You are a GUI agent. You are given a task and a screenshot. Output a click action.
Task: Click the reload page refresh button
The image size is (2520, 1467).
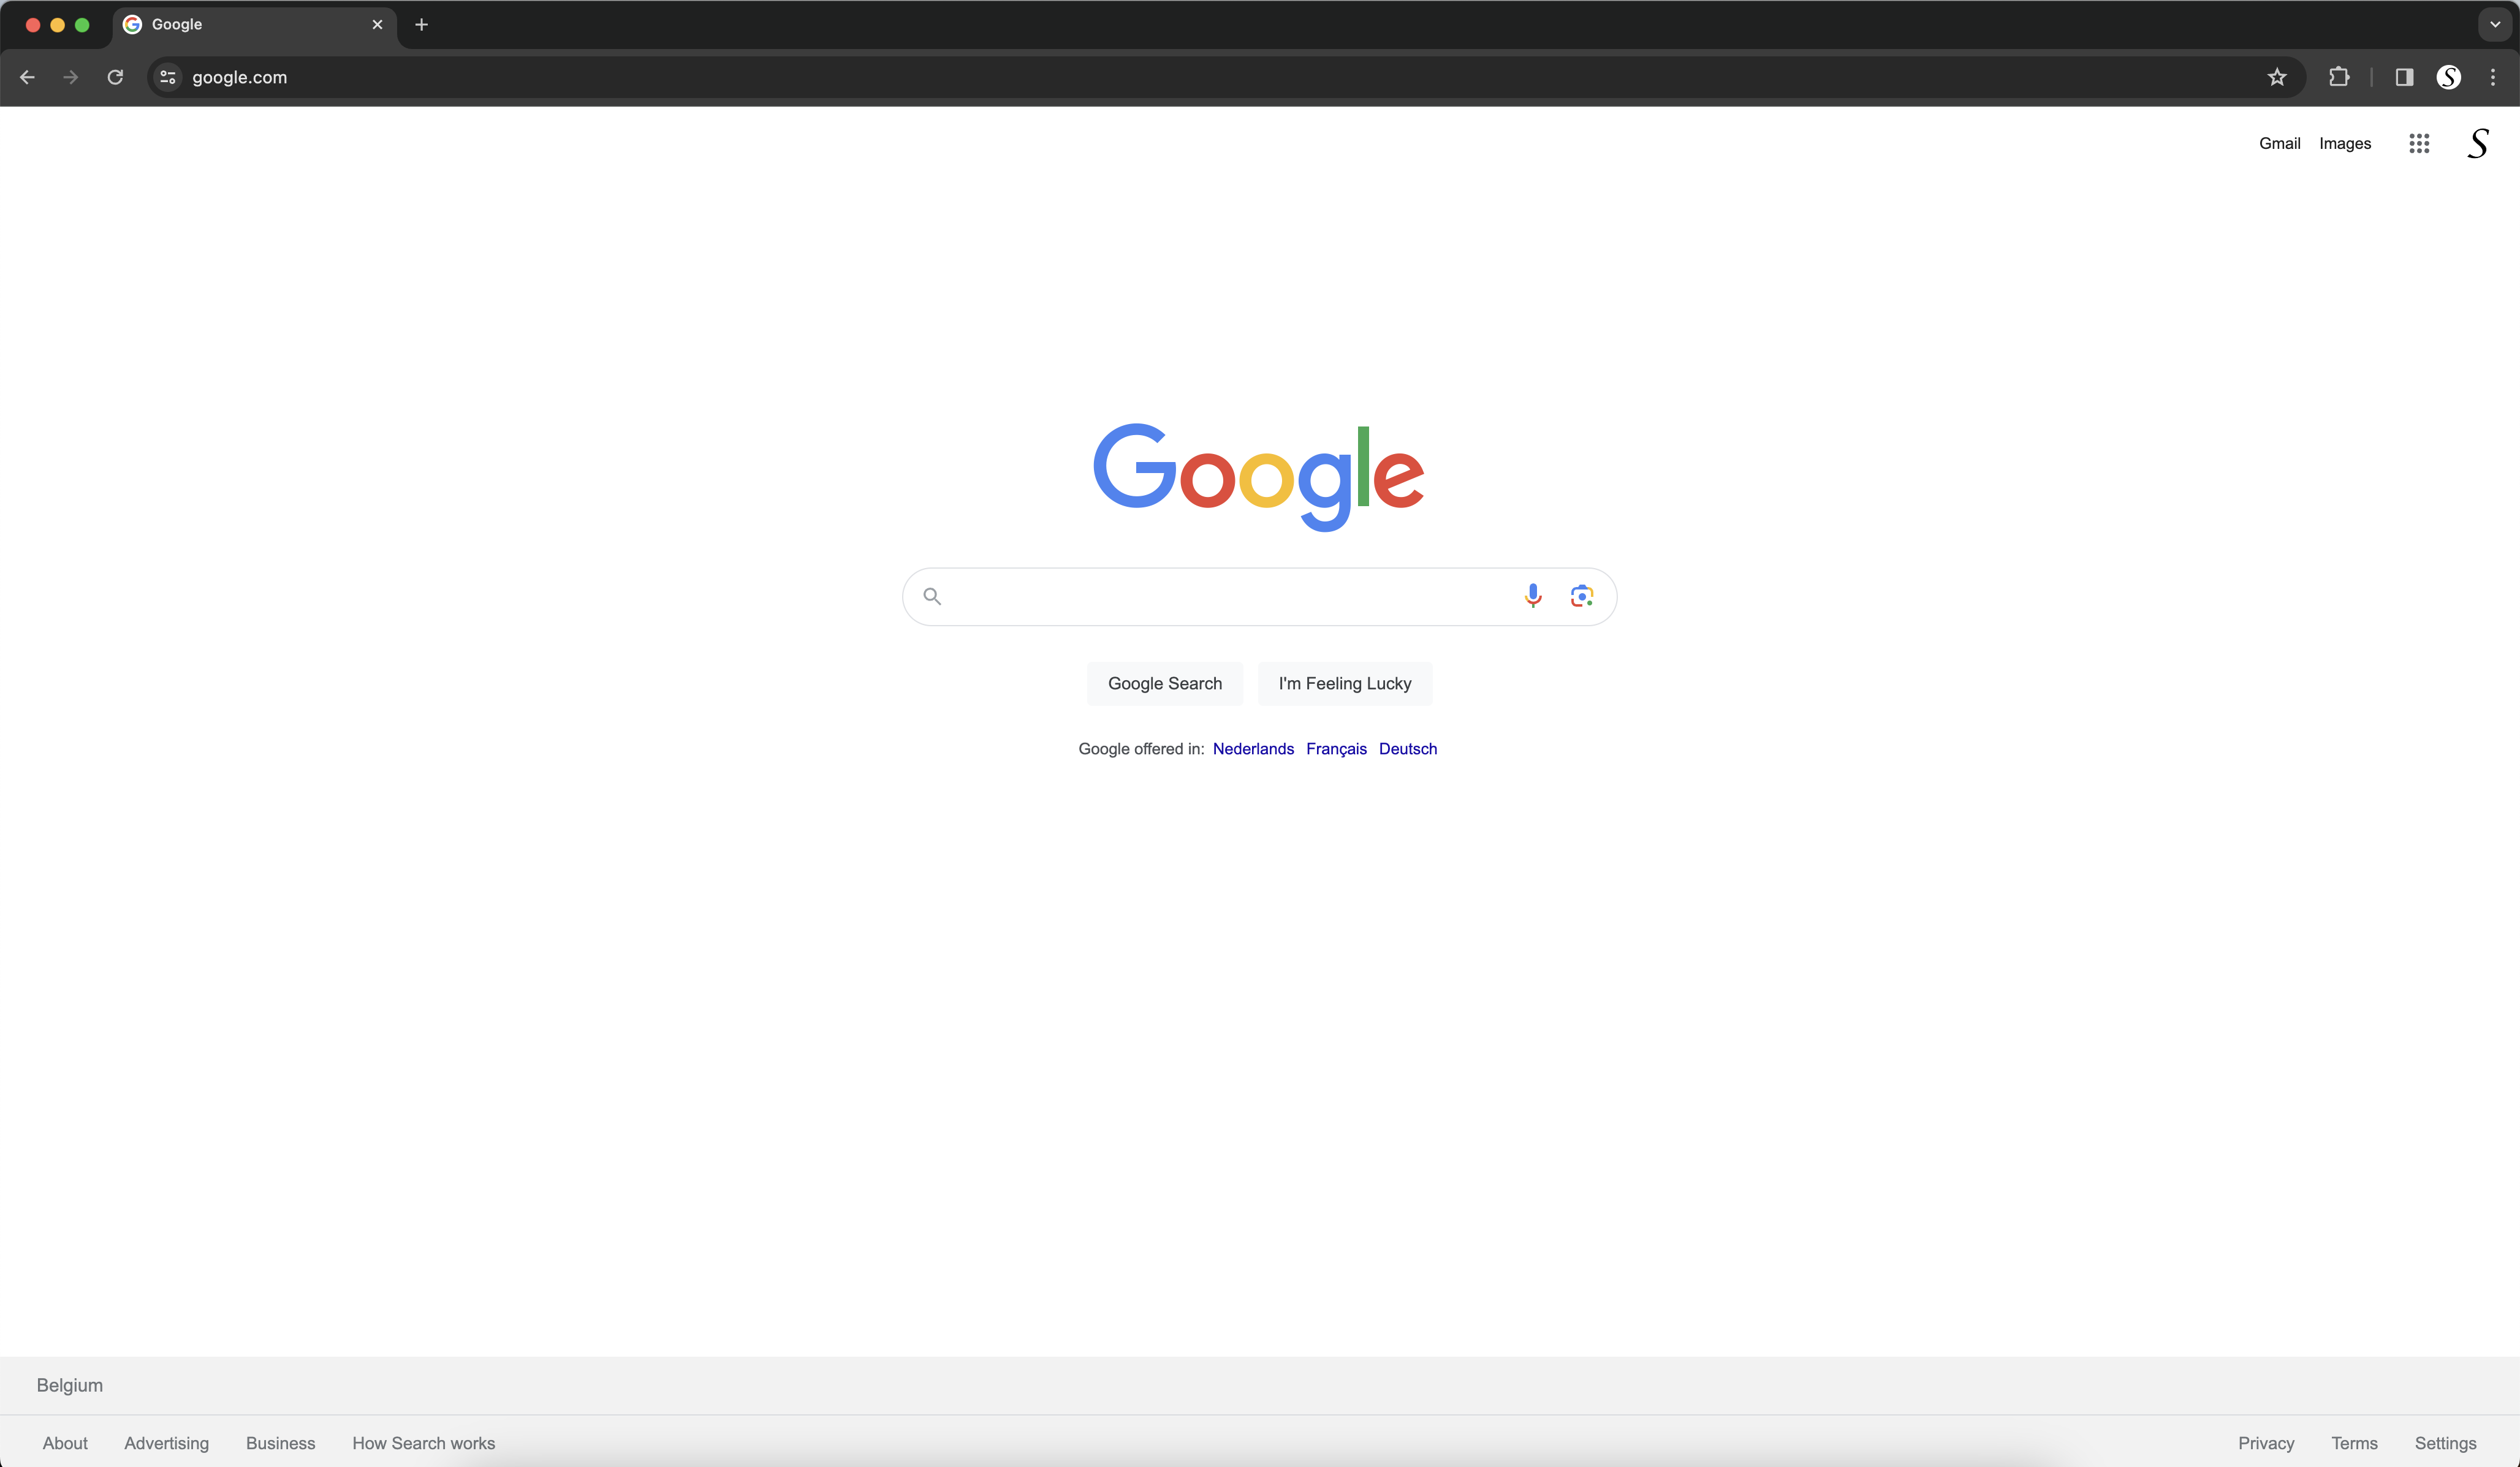(115, 77)
